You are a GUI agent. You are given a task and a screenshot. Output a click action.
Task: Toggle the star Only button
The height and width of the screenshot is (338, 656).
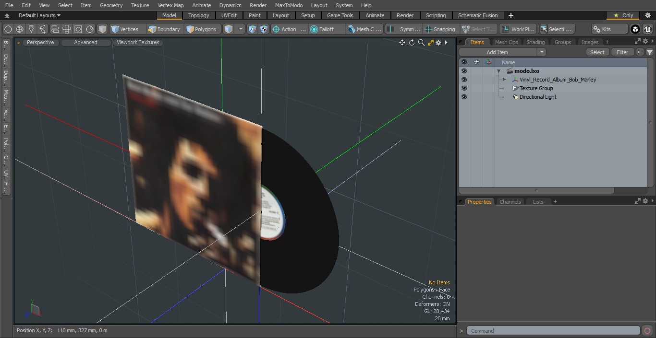623,15
